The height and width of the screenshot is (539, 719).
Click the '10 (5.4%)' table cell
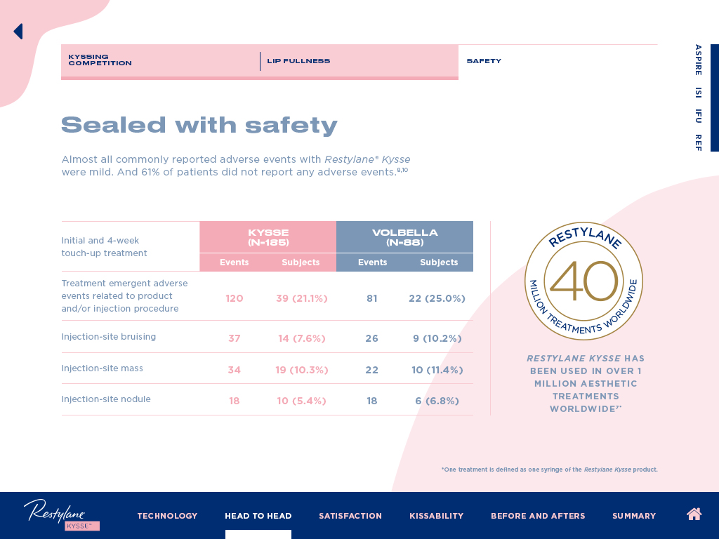[302, 401]
